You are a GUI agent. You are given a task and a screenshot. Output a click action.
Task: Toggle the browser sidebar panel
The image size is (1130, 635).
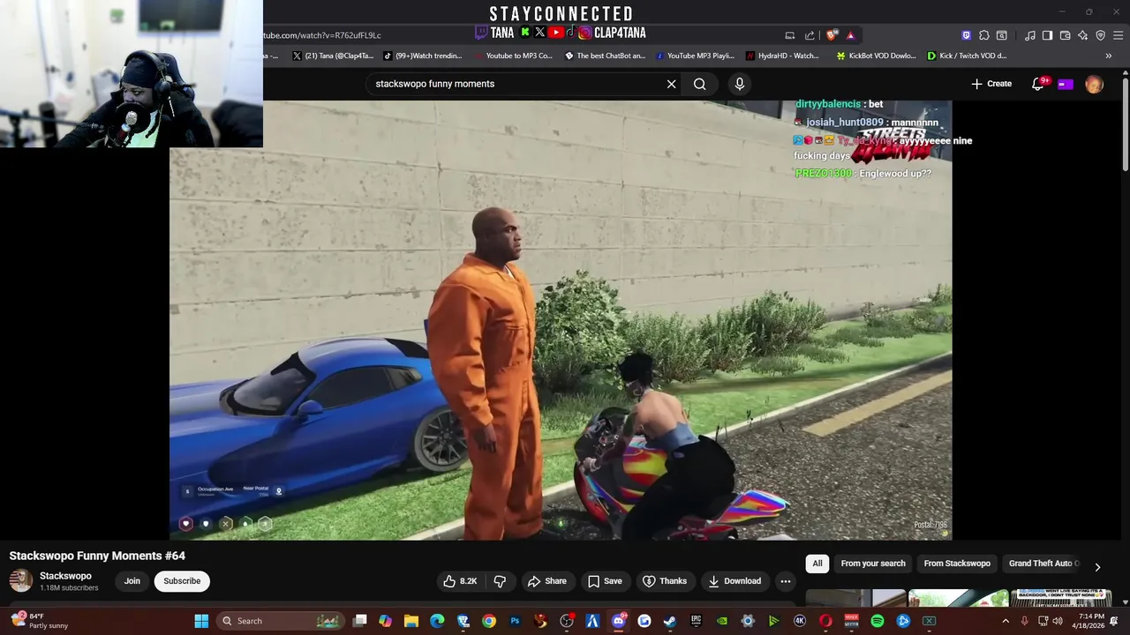[1047, 35]
